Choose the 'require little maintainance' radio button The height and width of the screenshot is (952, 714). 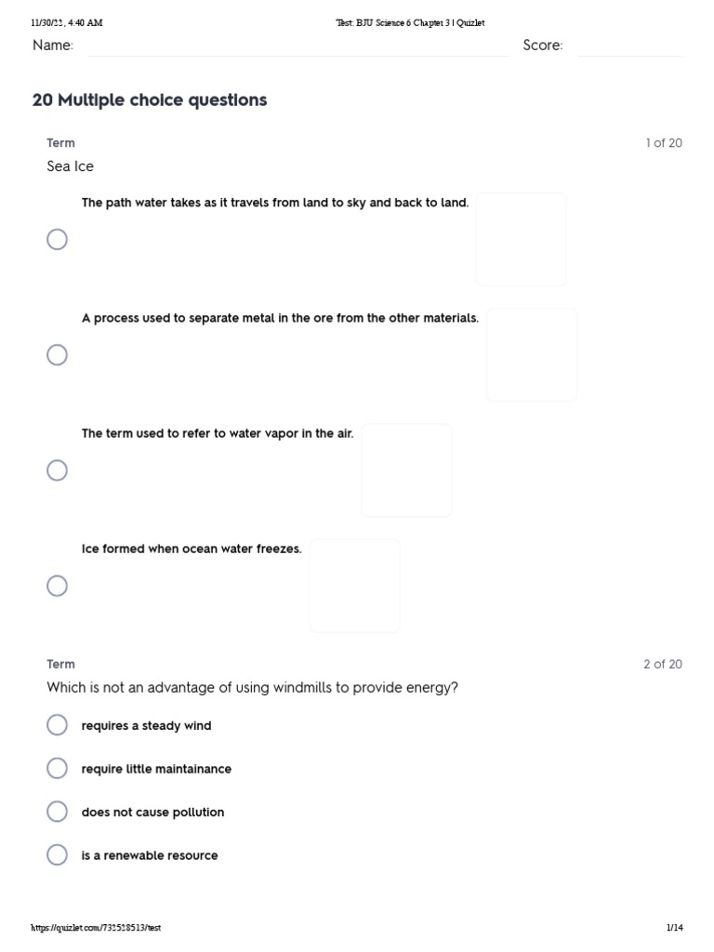58,768
